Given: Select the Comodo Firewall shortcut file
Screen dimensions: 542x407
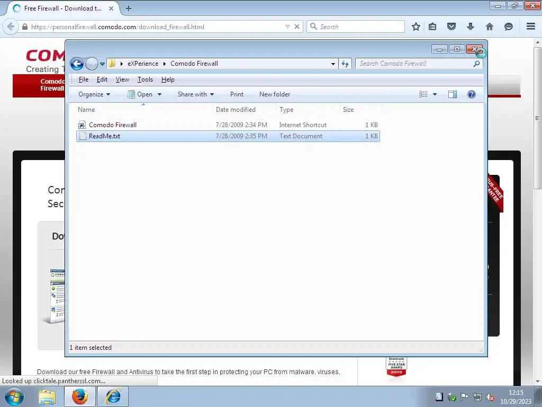Looking at the screenshot, I should click(x=228, y=125).
